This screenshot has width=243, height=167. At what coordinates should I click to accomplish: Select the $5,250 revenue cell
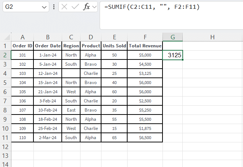(x=145, y=110)
